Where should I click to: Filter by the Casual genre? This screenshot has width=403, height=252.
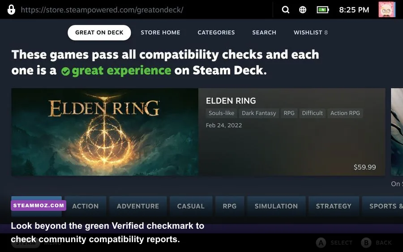pos(191,206)
